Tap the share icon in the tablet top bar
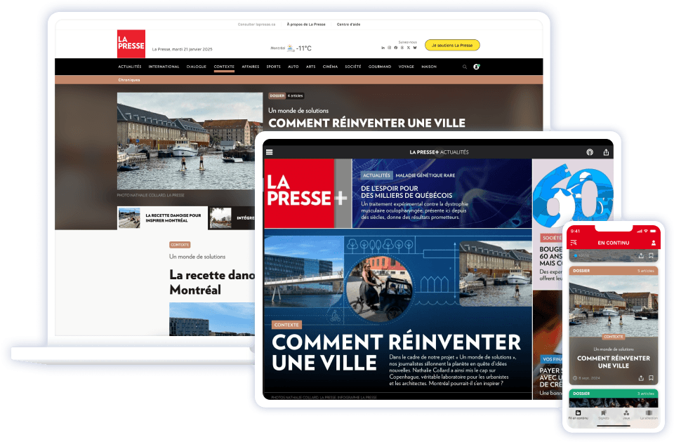The width and height of the screenshot is (674, 442). point(607,151)
